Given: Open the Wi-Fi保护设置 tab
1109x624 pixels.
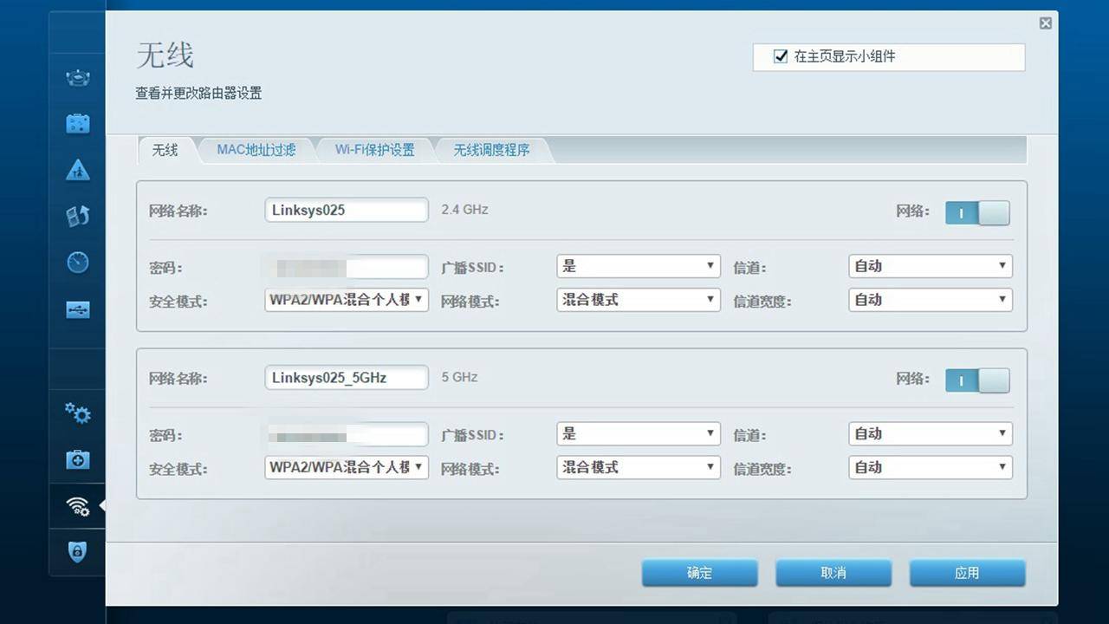Looking at the screenshot, I should click(376, 149).
